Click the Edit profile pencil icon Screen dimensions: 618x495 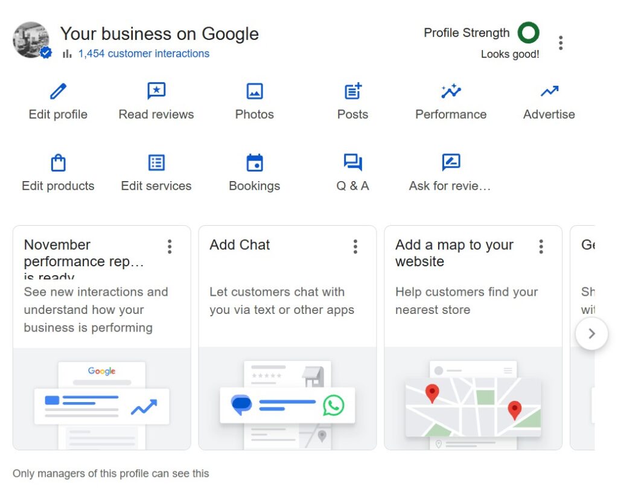coord(58,92)
